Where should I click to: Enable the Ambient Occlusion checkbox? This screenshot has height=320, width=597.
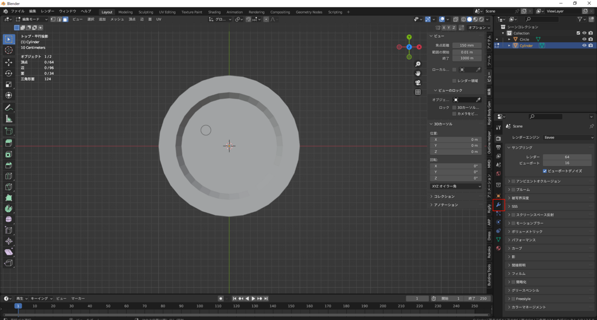(514, 181)
